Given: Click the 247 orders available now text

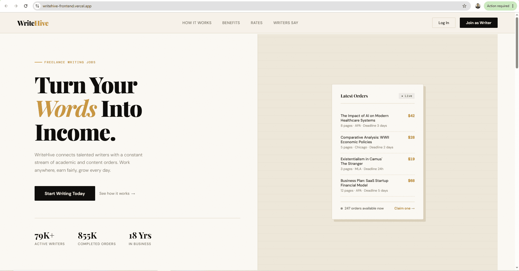Looking at the screenshot, I should pos(364,208).
